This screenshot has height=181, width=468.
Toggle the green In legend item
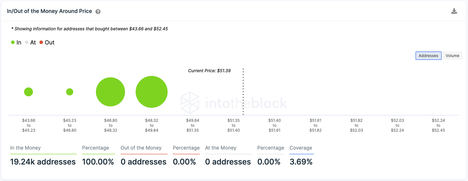click(16, 43)
